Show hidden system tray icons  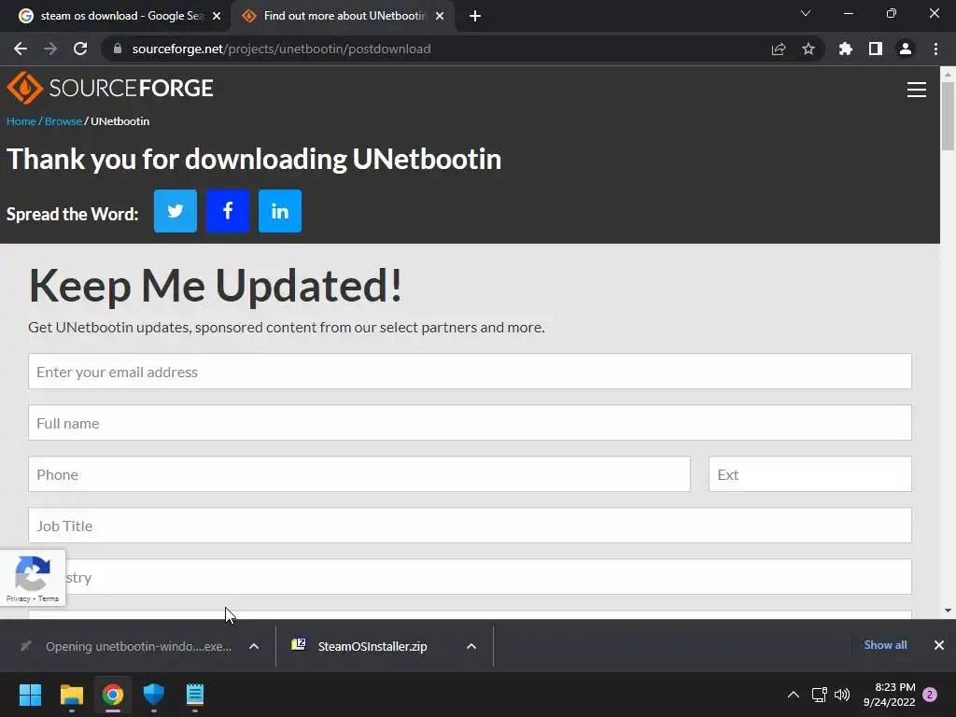[794, 695]
